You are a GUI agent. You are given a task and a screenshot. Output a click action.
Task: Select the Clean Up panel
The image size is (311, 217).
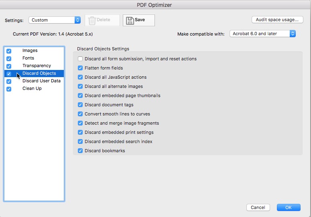click(x=32, y=88)
